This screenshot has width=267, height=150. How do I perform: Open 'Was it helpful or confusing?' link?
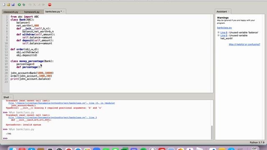pos(244,45)
